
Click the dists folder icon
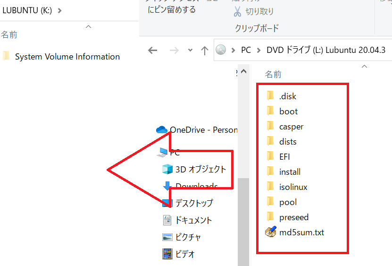tap(270, 141)
